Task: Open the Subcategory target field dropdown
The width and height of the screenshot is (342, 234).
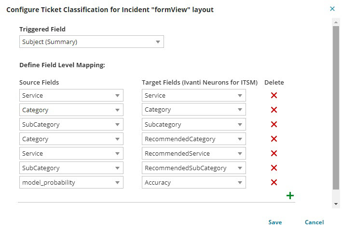Action: [194, 124]
